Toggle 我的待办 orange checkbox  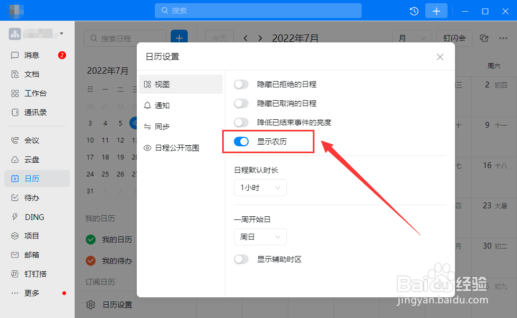pyautogui.click(x=91, y=261)
